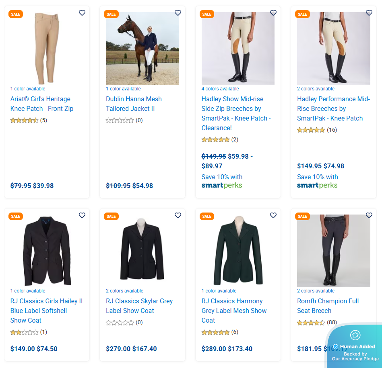This screenshot has width=382, height=368.
Task: Click heart icon on Hadley Performance Breeches
Action: tap(369, 13)
